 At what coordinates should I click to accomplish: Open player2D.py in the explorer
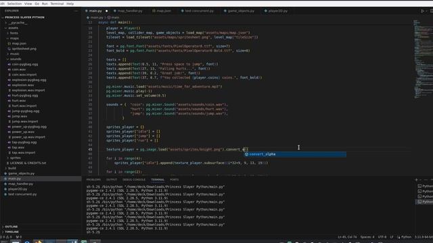(18, 189)
